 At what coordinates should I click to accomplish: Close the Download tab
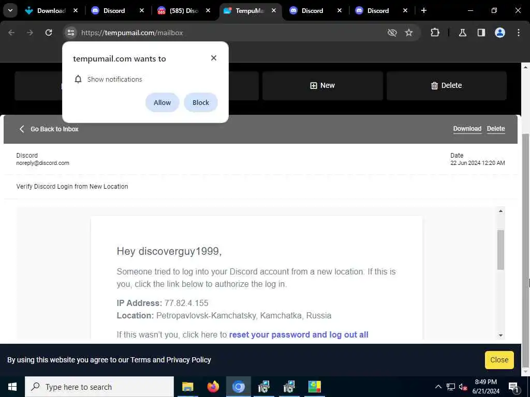click(76, 10)
